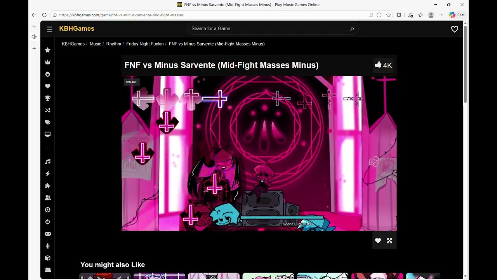View site information lock icon
This screenshot has width=497, height=280.
55,15
